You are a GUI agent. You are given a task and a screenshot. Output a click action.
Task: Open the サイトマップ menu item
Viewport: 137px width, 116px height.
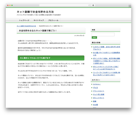click(39, 20)
